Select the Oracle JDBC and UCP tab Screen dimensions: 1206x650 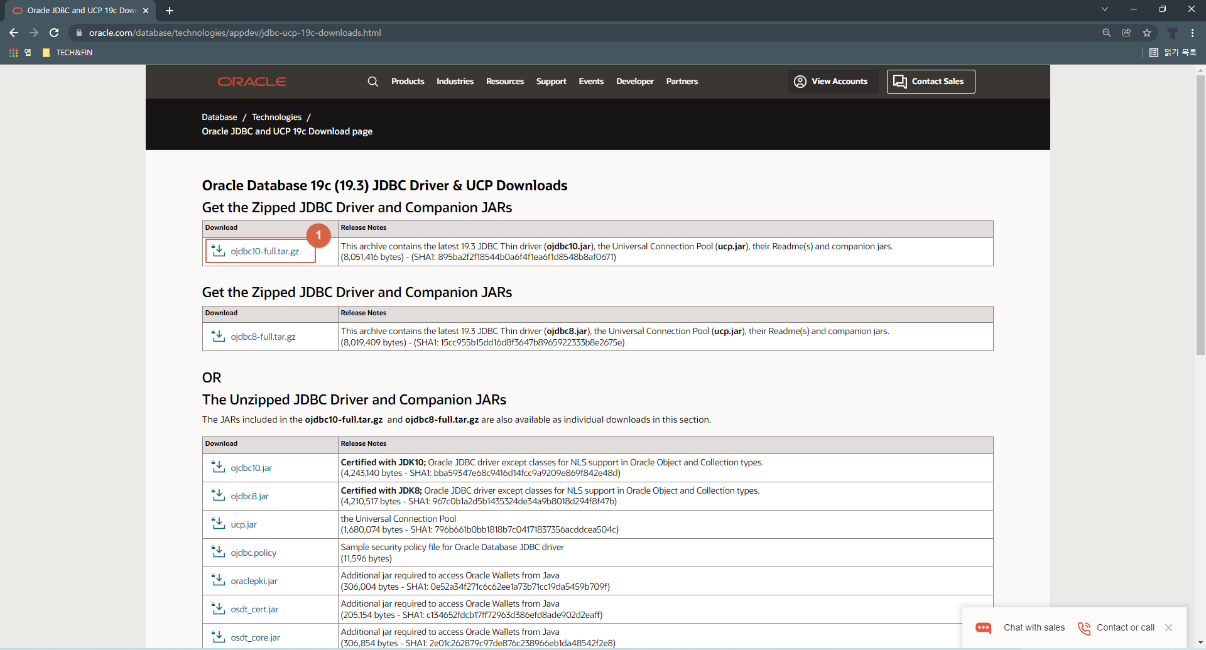click(x=82, y=11)
